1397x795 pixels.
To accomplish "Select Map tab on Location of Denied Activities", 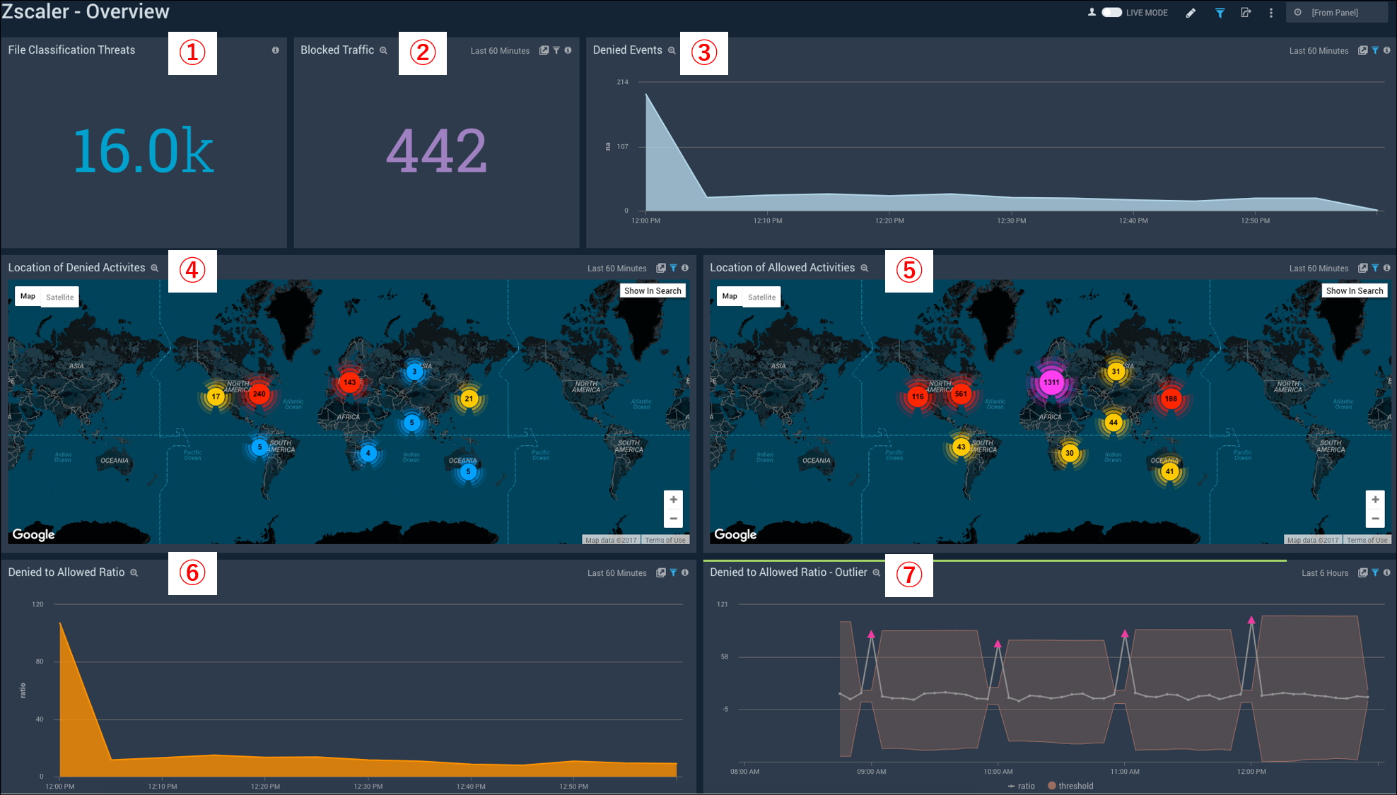I will 27,295.
